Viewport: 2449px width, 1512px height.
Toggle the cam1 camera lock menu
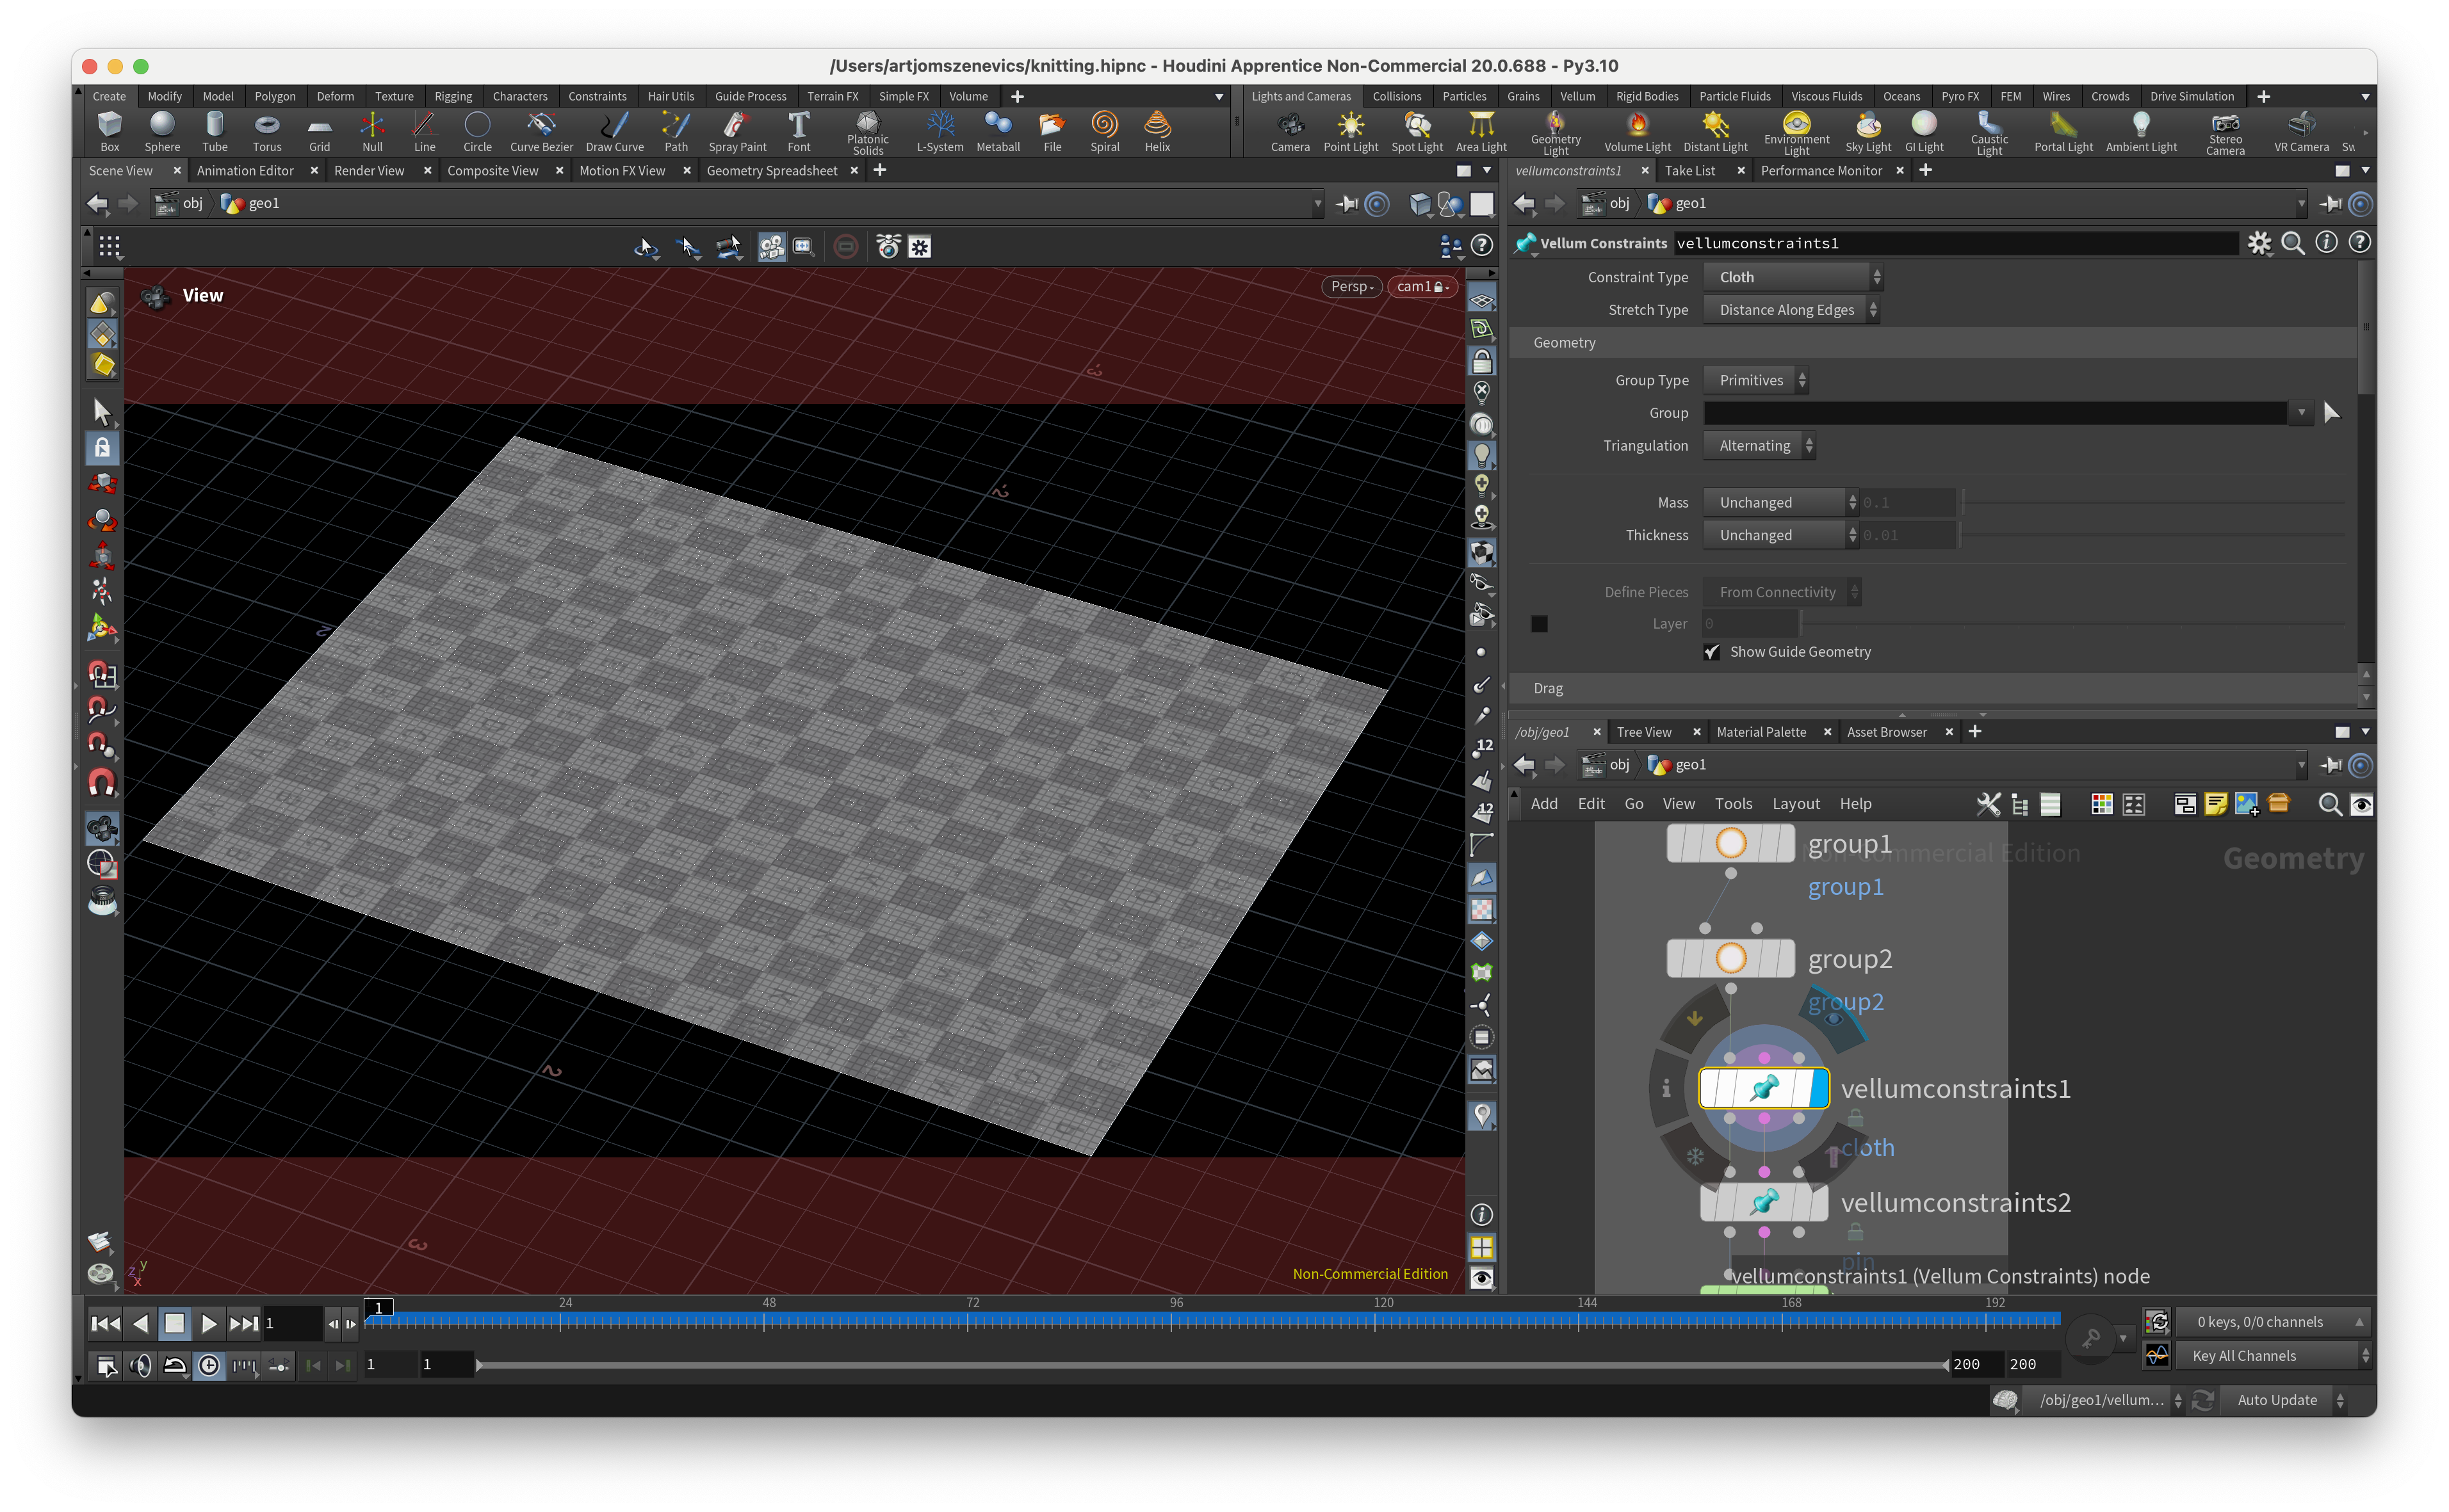click(x=1422, y=287)
